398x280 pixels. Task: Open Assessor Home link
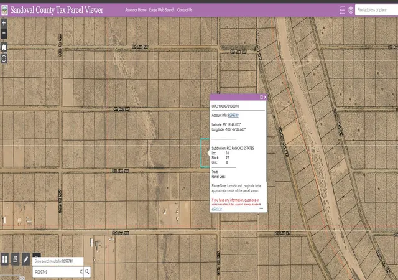(136, 10)
